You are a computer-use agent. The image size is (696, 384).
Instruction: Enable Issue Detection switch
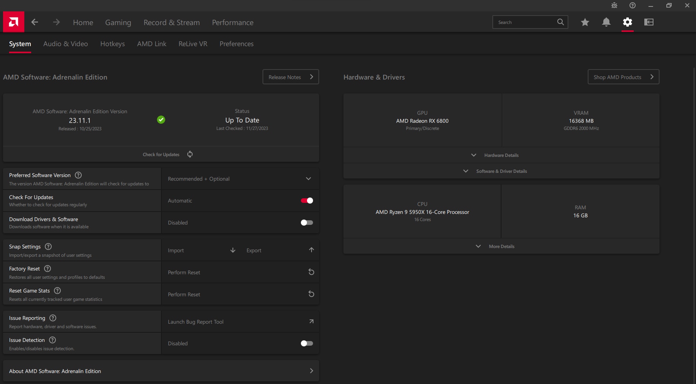(x=307, y=343)
